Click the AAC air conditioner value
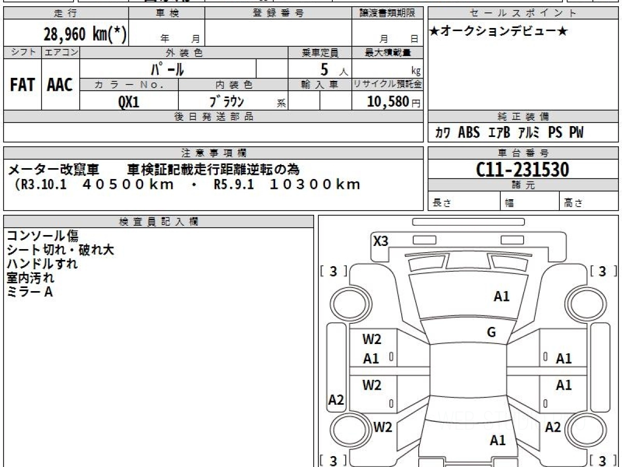 point(60,85)
